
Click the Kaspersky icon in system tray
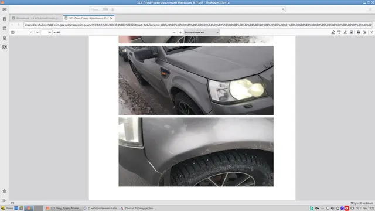312,209
